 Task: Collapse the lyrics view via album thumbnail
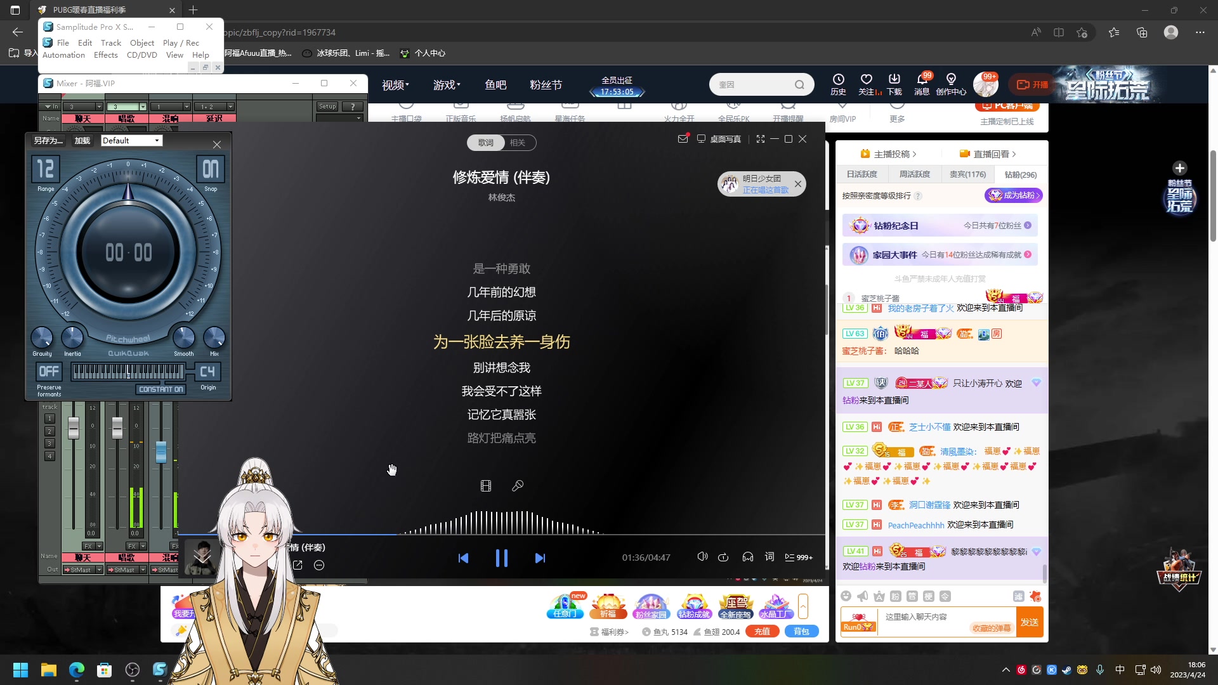point(202,557)
